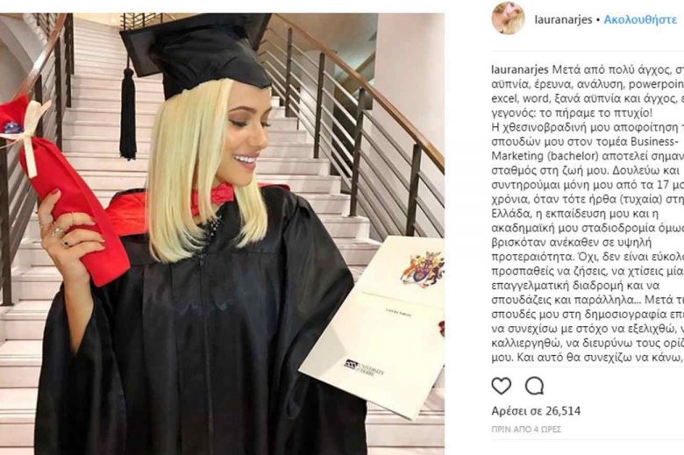Click the black graduation cap in photo
Viewport: 684px width, 455px height.
click(196, 54)
